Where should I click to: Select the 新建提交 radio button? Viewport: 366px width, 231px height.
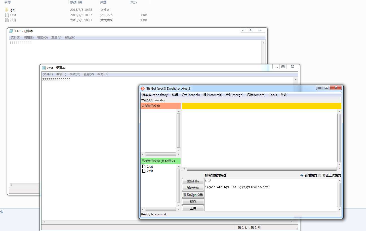click(302, 175)
